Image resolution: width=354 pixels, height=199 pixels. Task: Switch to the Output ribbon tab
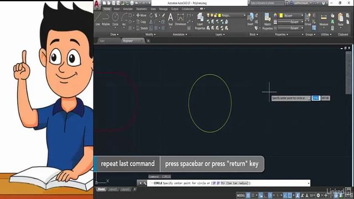point(175,9)
